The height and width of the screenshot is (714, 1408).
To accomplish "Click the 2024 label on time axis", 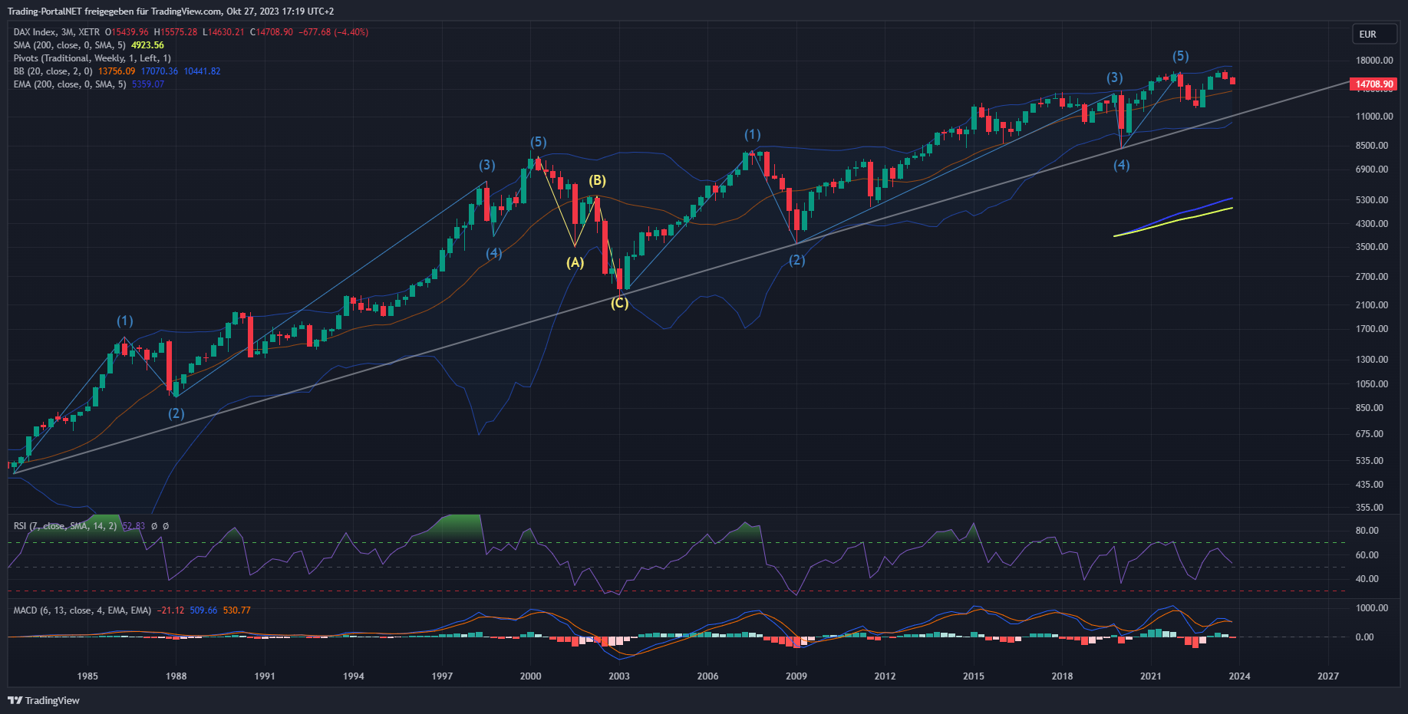I will (x=1239, y=676).
